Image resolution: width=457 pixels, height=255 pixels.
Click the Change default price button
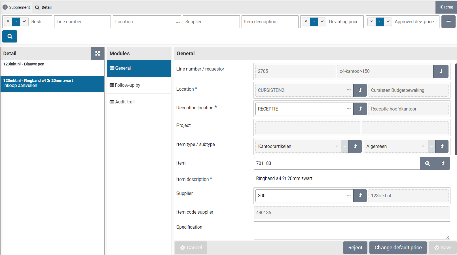point(398,248)
